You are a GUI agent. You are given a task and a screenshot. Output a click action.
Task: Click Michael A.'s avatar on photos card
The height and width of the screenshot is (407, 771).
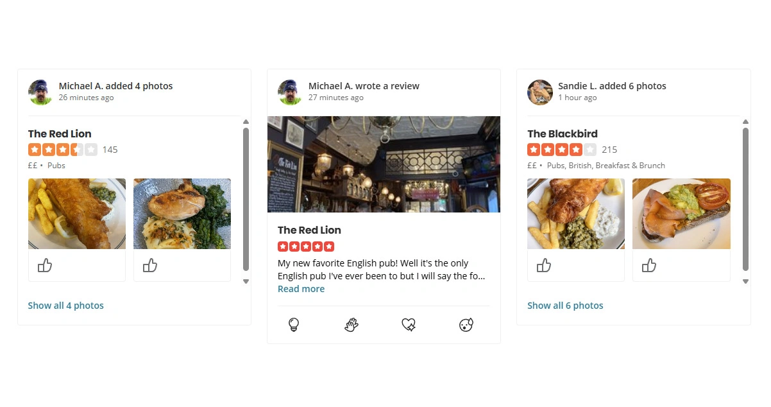[40, 92]
